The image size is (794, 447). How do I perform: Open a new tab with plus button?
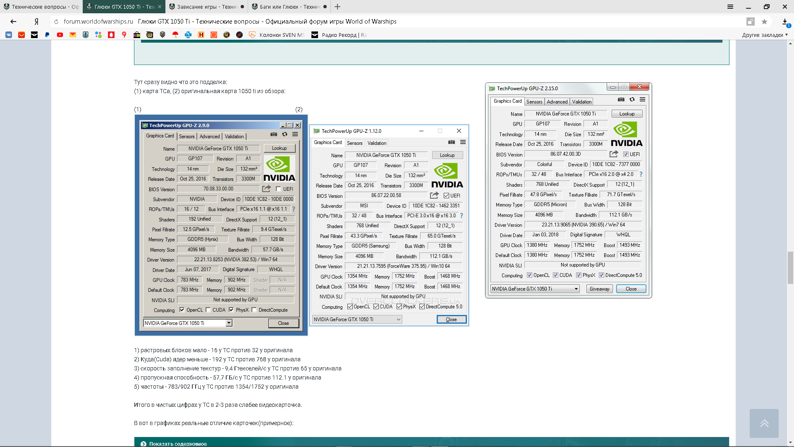tap(337, 7)
